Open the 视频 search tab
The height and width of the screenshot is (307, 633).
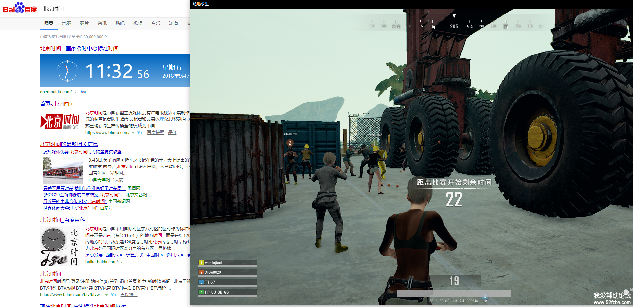[138, 23]
